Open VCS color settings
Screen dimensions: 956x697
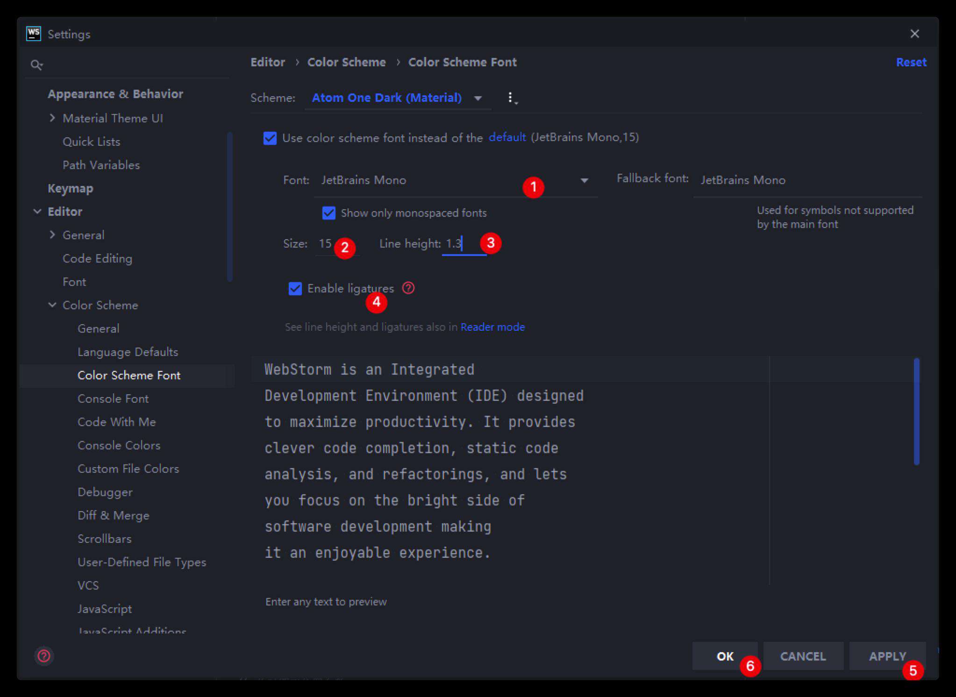point(88,585)
